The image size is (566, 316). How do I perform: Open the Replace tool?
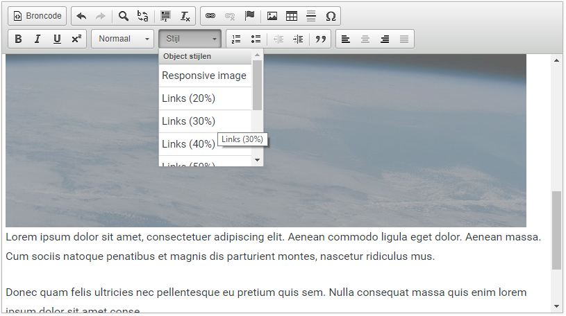tap(142, 16)
